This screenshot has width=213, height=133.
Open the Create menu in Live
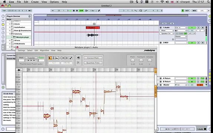[35, 2]
